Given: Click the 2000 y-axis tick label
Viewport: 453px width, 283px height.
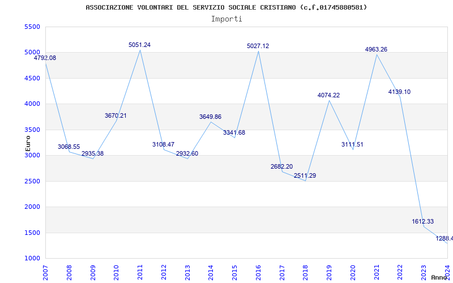Looking at the screenshot, I should tap(32, 207).
